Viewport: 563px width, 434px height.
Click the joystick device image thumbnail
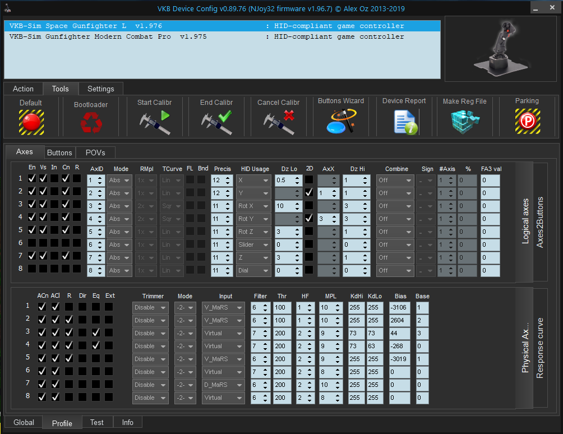click(x=501, y=48)
